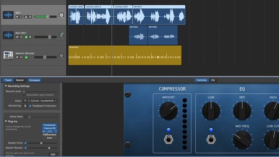This screenshot has height=157, width=279.
Task: Click the Seismic (Ronnie) pan knob
Action: click(61, 55)
